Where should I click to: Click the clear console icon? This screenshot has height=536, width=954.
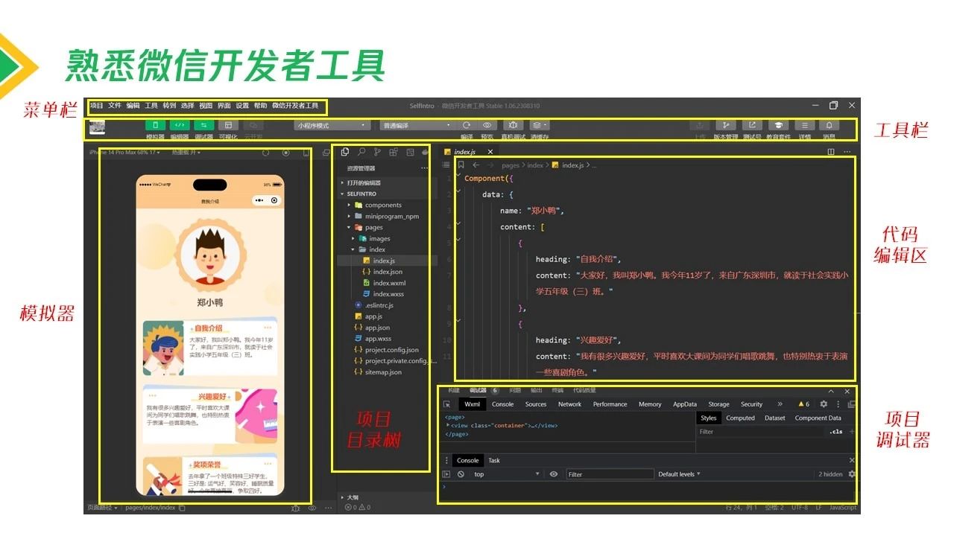tap(461, 474)
